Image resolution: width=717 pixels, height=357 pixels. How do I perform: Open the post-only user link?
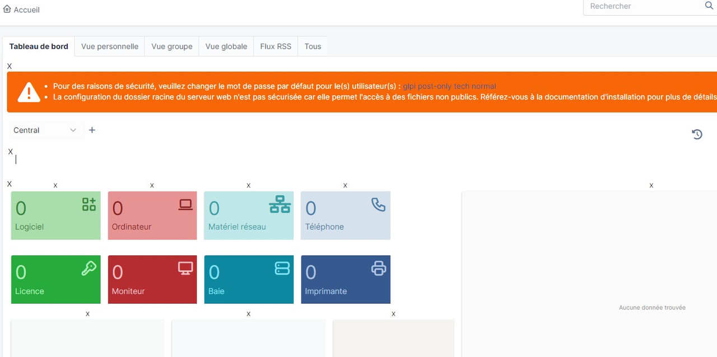[x=435, y=86]
